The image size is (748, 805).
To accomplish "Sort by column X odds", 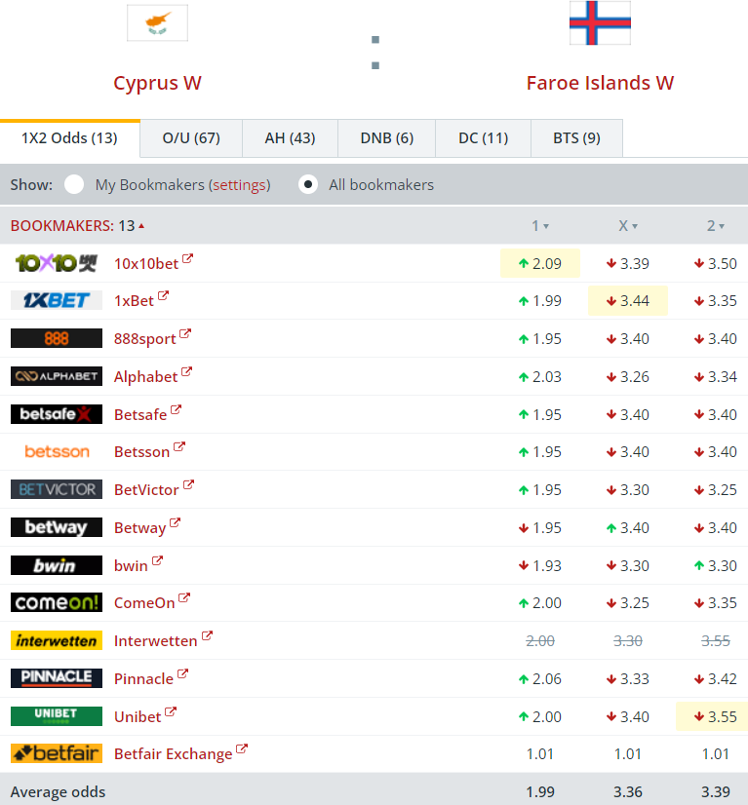I will [x=628, y=226].
